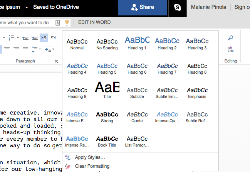This screenshot has width=250, height=172.
Task: Click the Replace icon in Editing
Action: pos(231,49)
